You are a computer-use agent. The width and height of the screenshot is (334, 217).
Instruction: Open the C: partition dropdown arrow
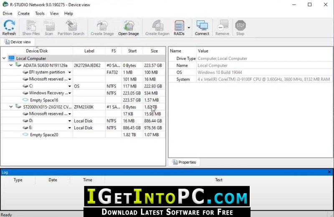[x=70, y=86]
